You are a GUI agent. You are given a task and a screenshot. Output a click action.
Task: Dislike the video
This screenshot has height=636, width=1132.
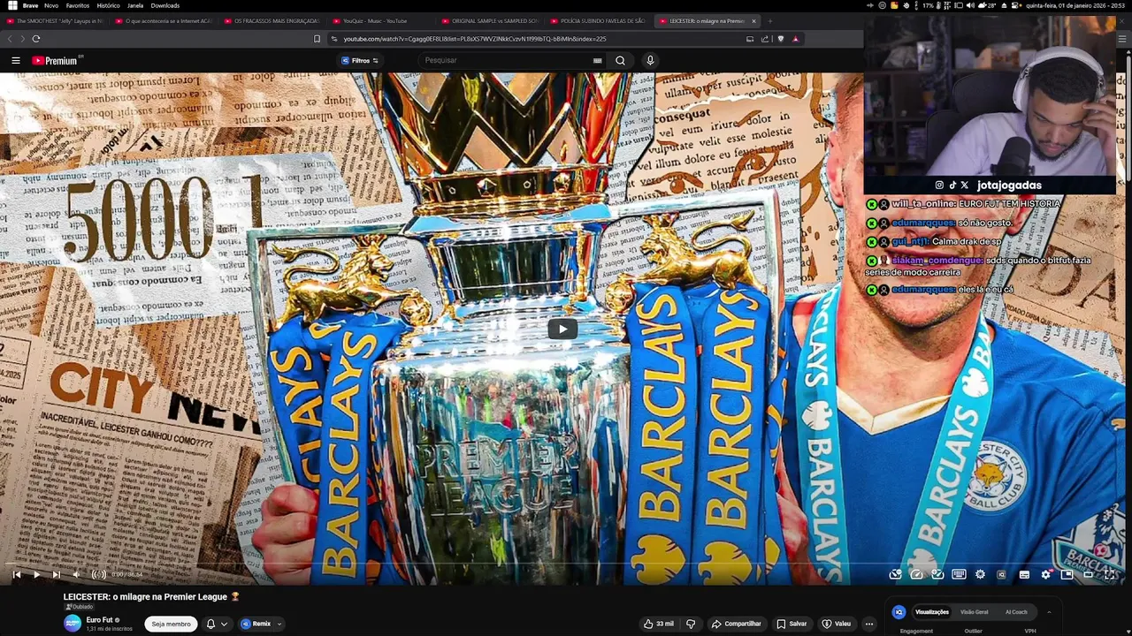[x=691, y=624]
